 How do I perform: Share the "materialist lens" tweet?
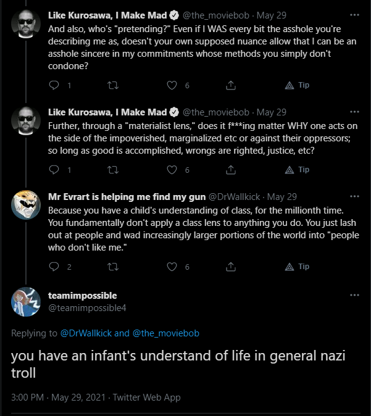pos(232,170)
